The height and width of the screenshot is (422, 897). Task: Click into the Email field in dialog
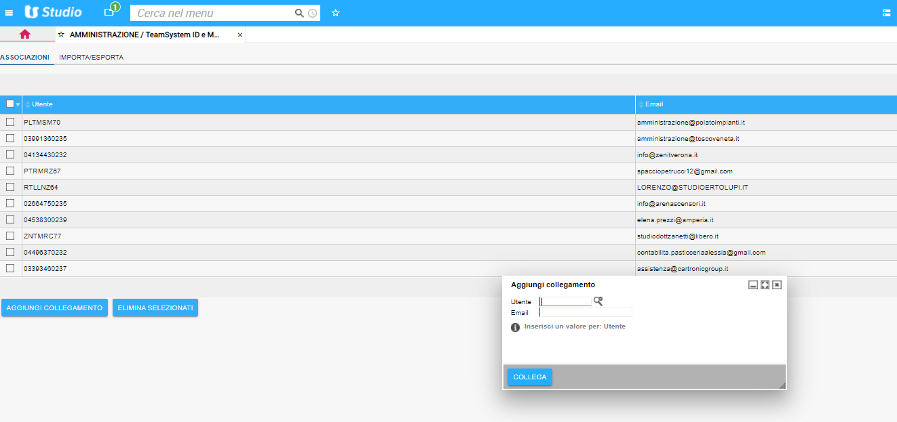click(586, 312)
